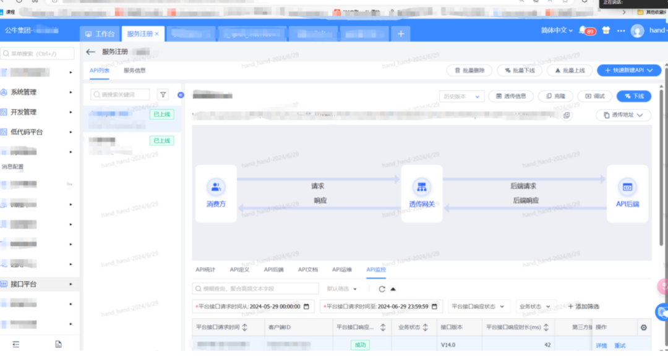Expand the 平台接口响应状态 filter dropdown

pyautogui.click(x=480, y=306)
